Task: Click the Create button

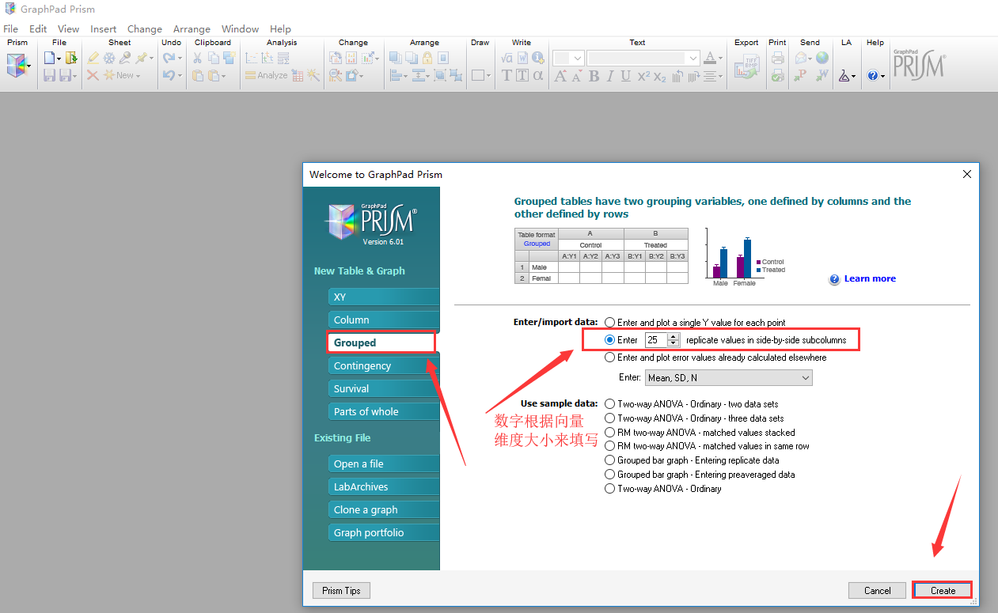Action: click(942, 590)
